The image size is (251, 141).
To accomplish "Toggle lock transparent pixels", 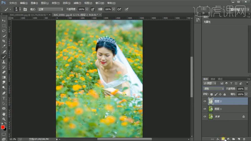I will pyautogui.click(x=211, y=94).
